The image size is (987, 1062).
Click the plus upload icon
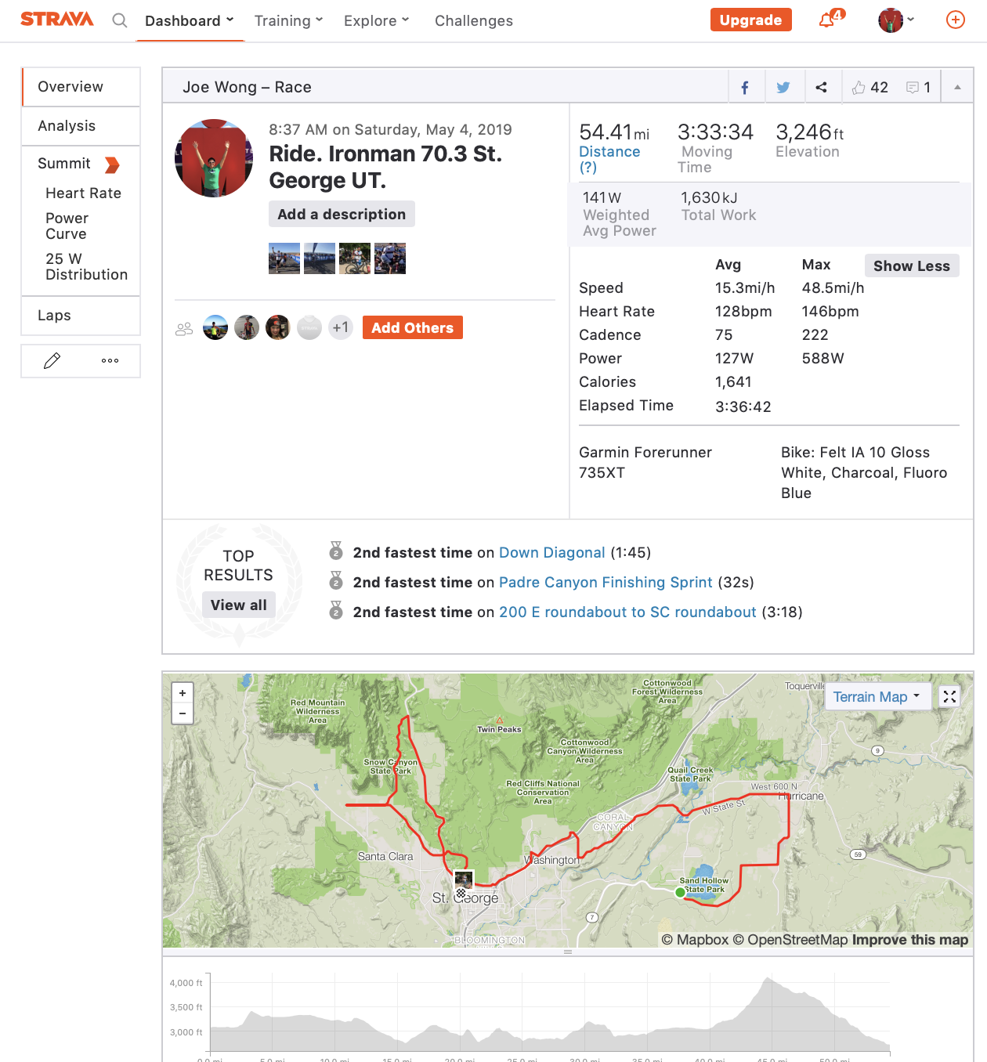[955, 20]
